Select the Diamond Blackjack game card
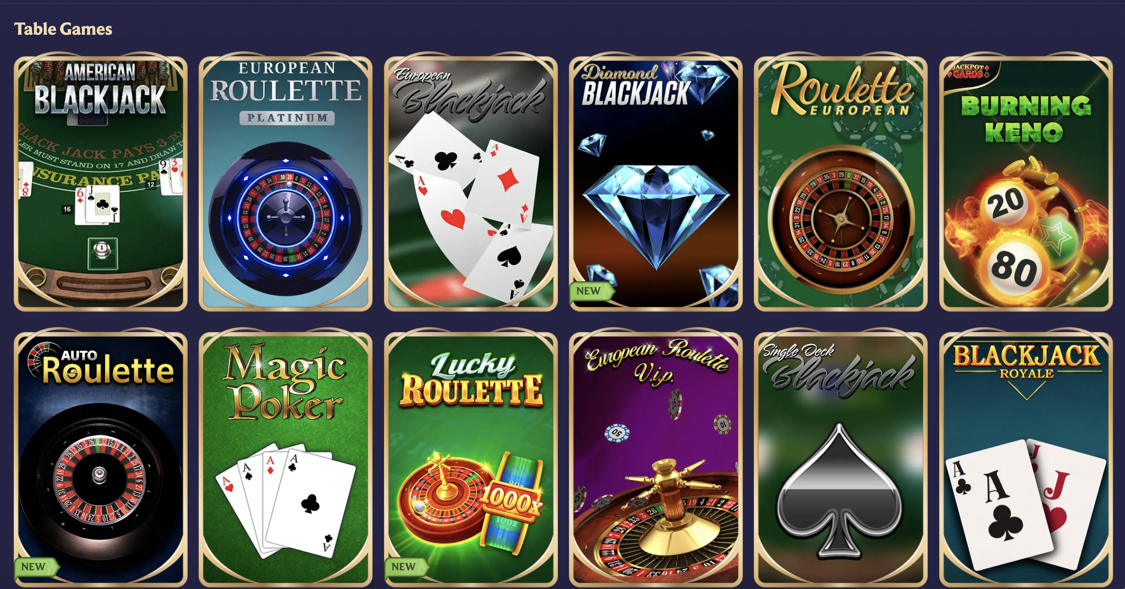The width and height of the screenshot is (1125, 589). (x=656, y=183)
